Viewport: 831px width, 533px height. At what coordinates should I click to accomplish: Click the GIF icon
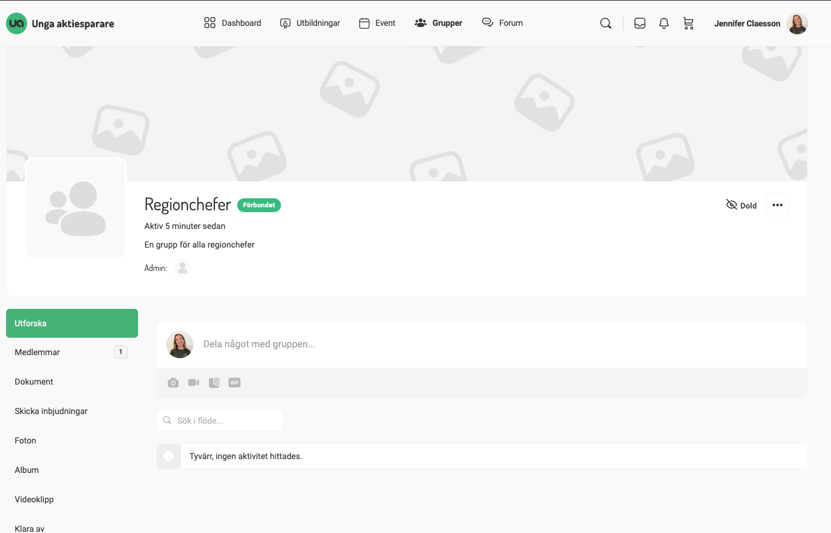coord(235,383)
